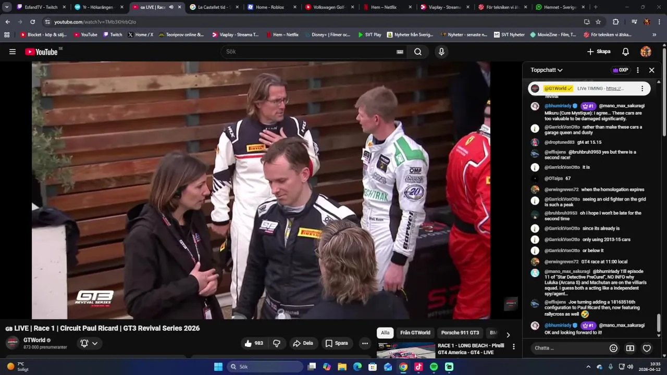Image resolution: width=667 pixels, height=375 pixels.
Task: Share the video with Dela button
Action: (303, 343)
